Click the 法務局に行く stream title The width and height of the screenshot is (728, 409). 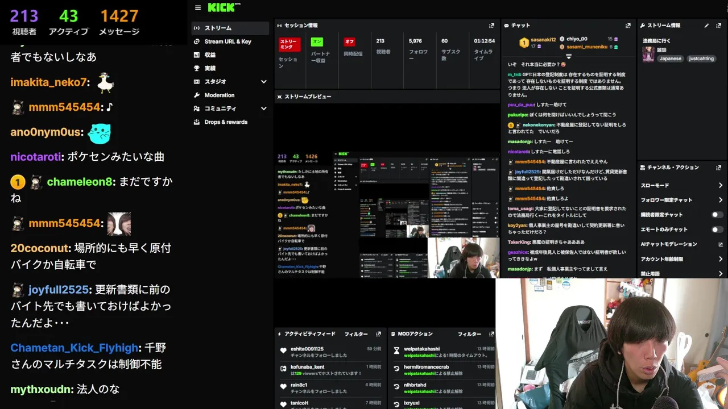(x=656, y=41)
